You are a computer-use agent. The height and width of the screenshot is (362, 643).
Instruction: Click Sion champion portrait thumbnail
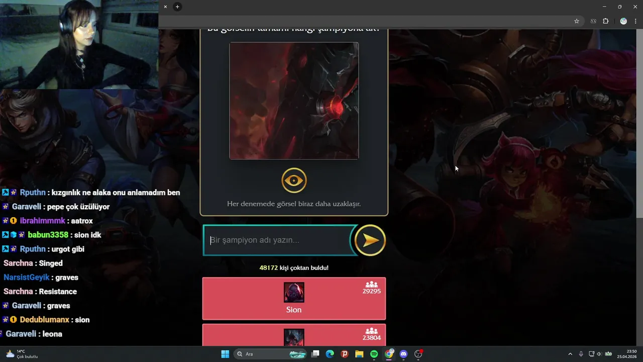294,292
